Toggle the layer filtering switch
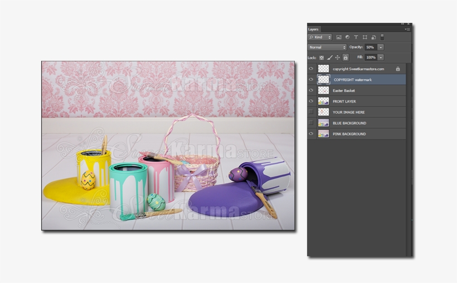457x283 pixels. [382, 37]
